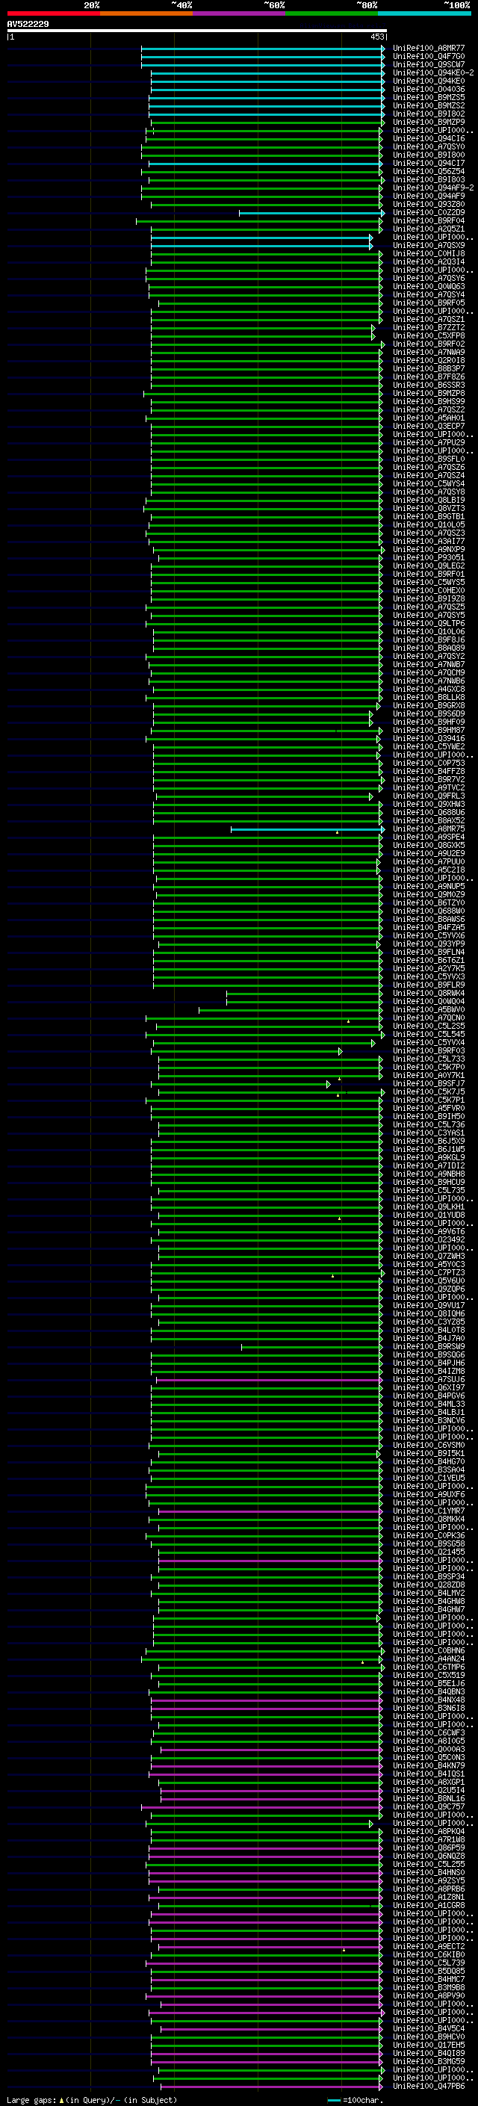Screen dimensions: 478x2106
Task: Click the red 20% identity legend segment
Action: [x=53, y=13]
